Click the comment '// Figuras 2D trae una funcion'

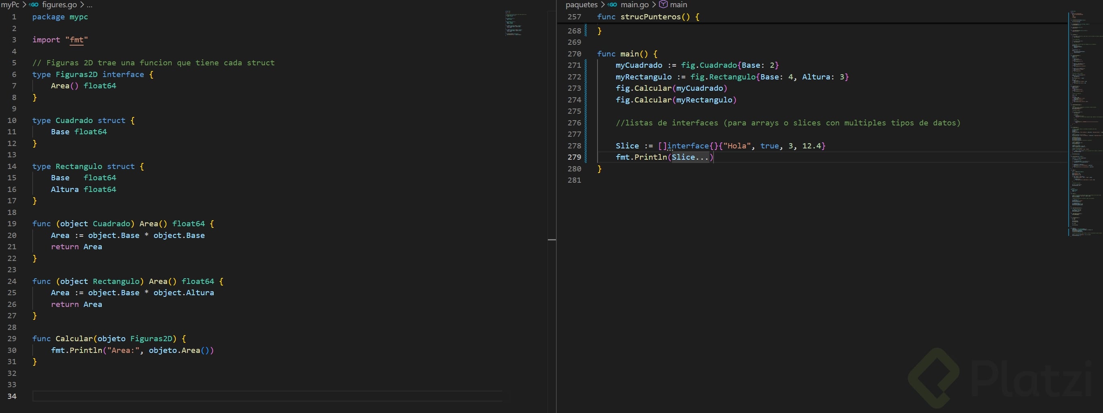pos(154,63)
